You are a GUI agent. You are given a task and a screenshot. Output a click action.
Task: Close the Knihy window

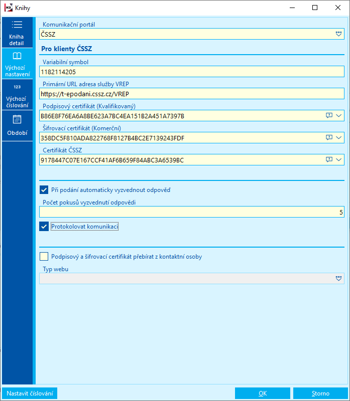point(338,8)
